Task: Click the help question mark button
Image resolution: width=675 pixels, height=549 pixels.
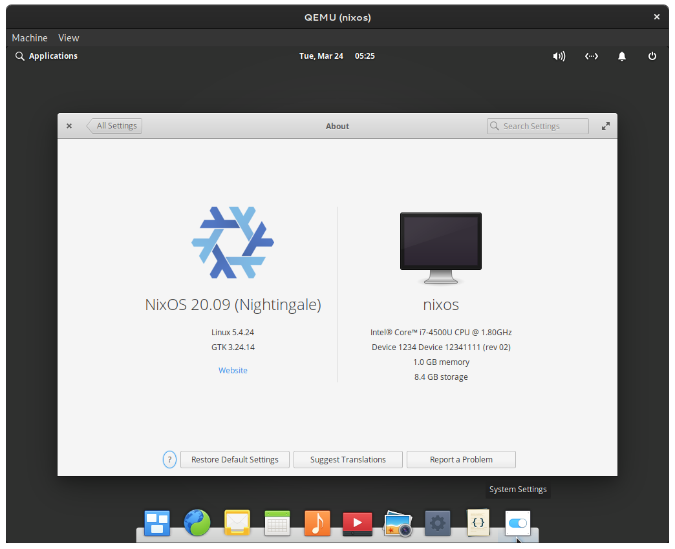Action: (169, 460)
